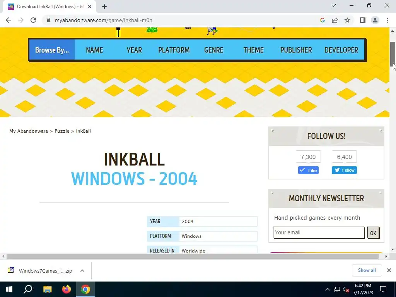Browse games by PLATFORM
Viewport: 396px width, 297px height.
tap(174, 50)
